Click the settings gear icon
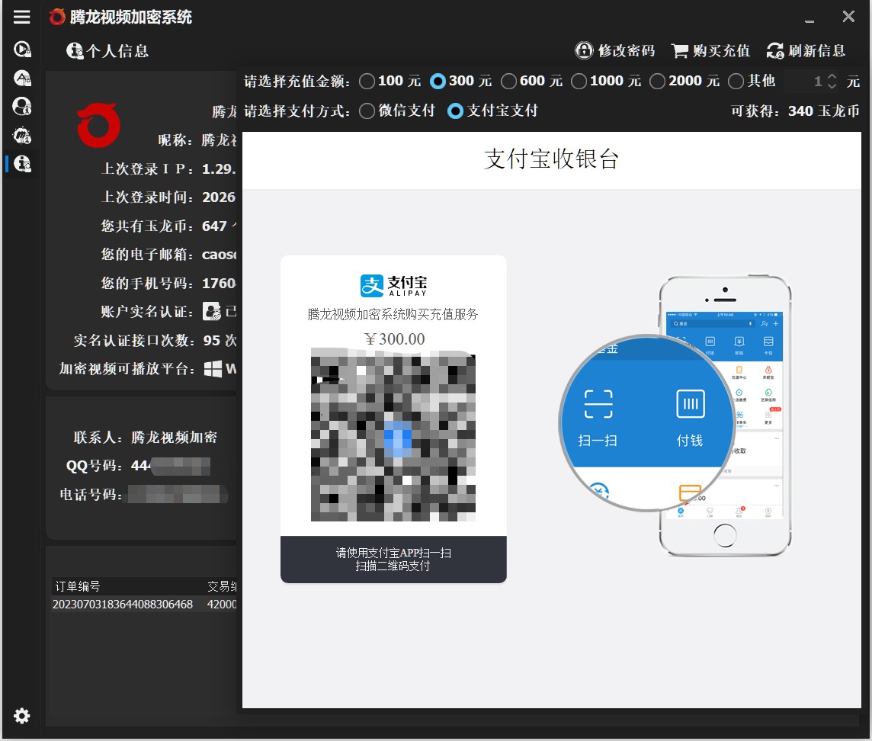The height and width of the screenshot is (741, 872). 21,716
